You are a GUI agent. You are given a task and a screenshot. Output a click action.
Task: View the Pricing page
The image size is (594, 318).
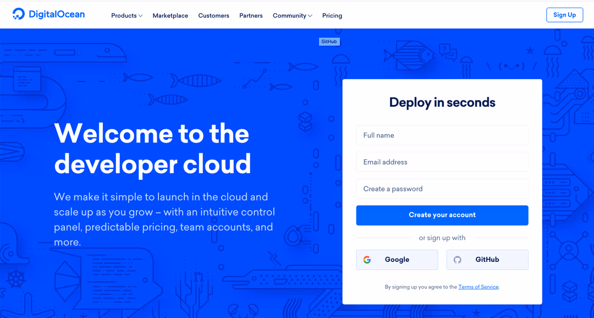pos(332,15)
